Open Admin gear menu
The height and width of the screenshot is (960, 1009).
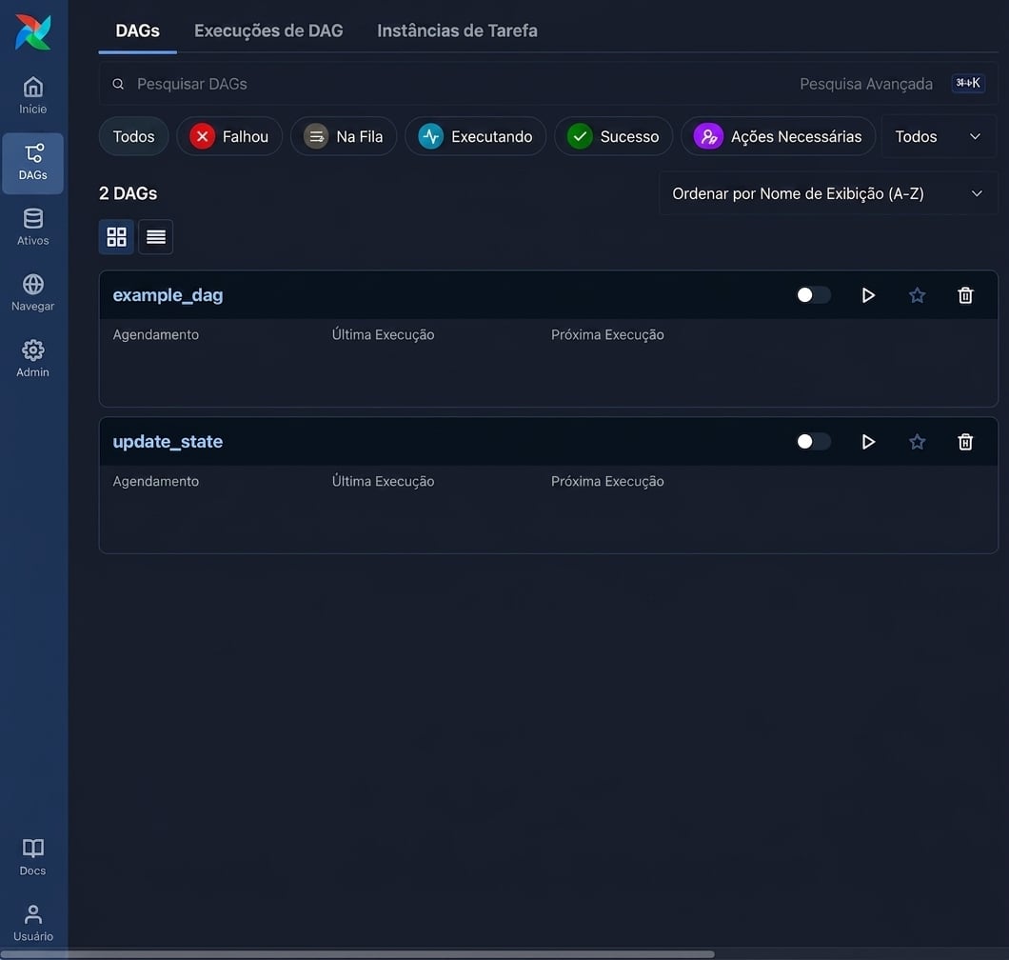(x=32, y=359)
